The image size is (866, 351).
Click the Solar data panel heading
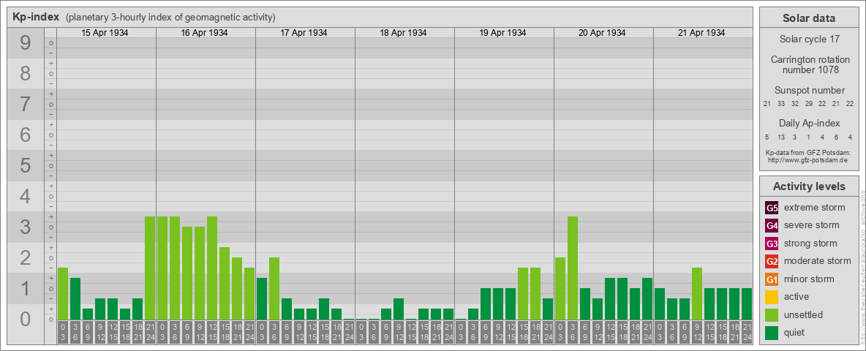(x=809, y=18)
